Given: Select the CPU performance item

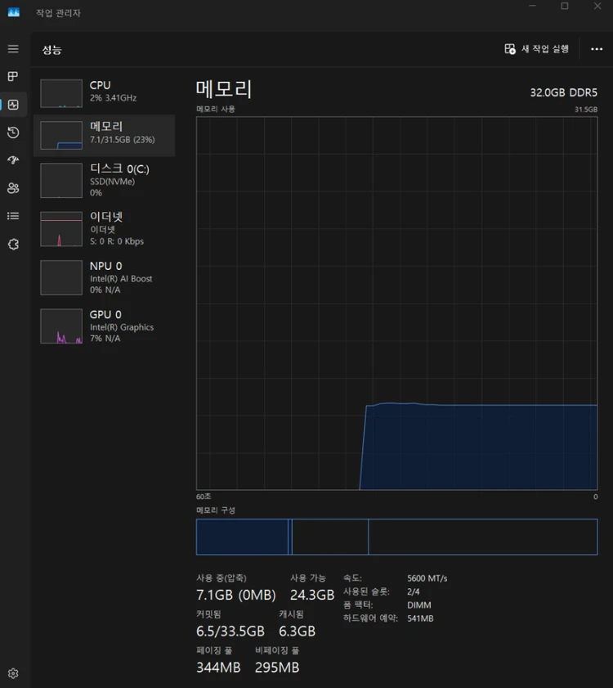Looking at the screenshot, I should tap(105, 93).
